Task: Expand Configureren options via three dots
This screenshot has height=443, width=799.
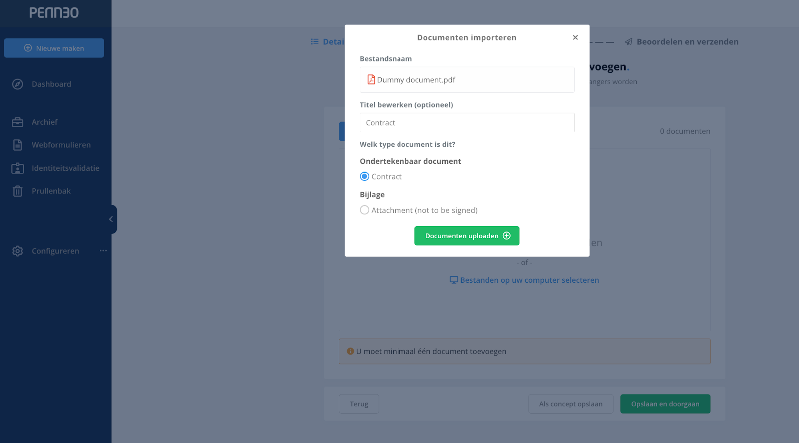Action: [103, 251]
